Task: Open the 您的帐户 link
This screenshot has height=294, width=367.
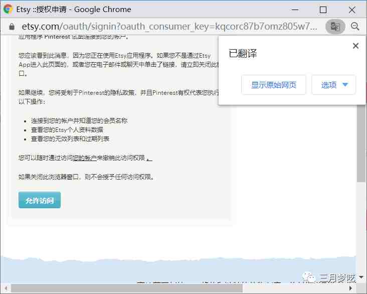Action: coord(85,158)
